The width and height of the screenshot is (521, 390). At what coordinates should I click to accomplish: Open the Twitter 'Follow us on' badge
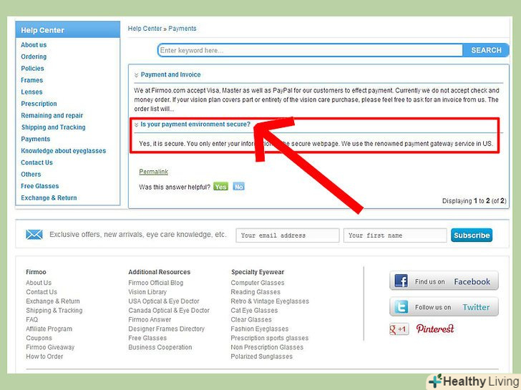tap(444, 307)
